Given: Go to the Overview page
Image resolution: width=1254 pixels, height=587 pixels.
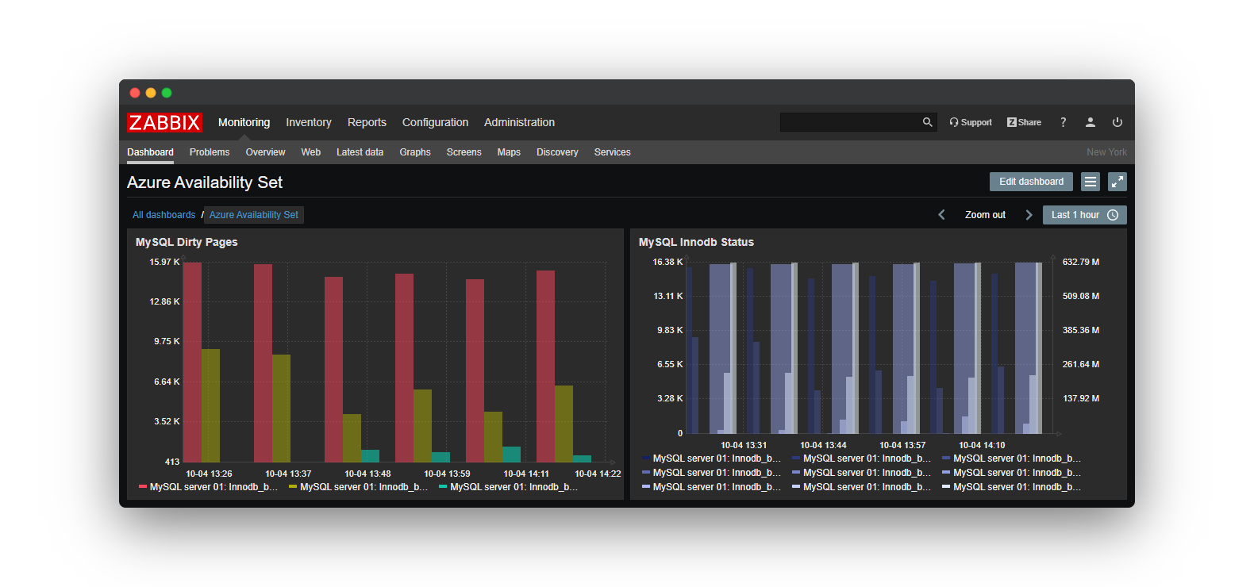Looking at the screenshot, I should coord(265,152).
